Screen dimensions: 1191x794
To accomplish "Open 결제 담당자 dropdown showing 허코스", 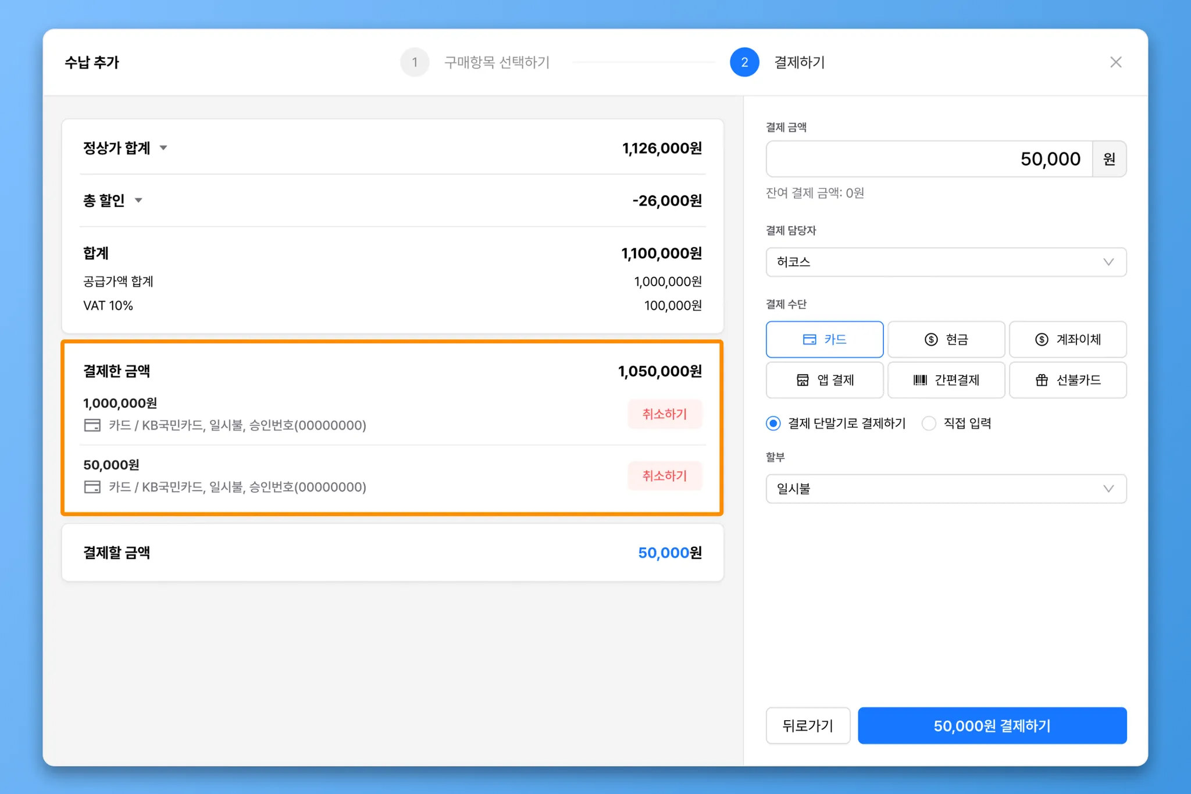I will point(946,262).
